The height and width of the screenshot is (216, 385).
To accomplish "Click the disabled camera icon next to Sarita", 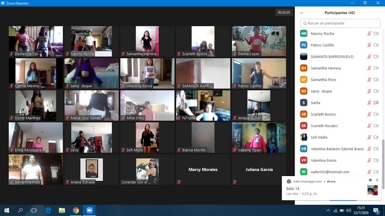I will [x=376, y=103].
